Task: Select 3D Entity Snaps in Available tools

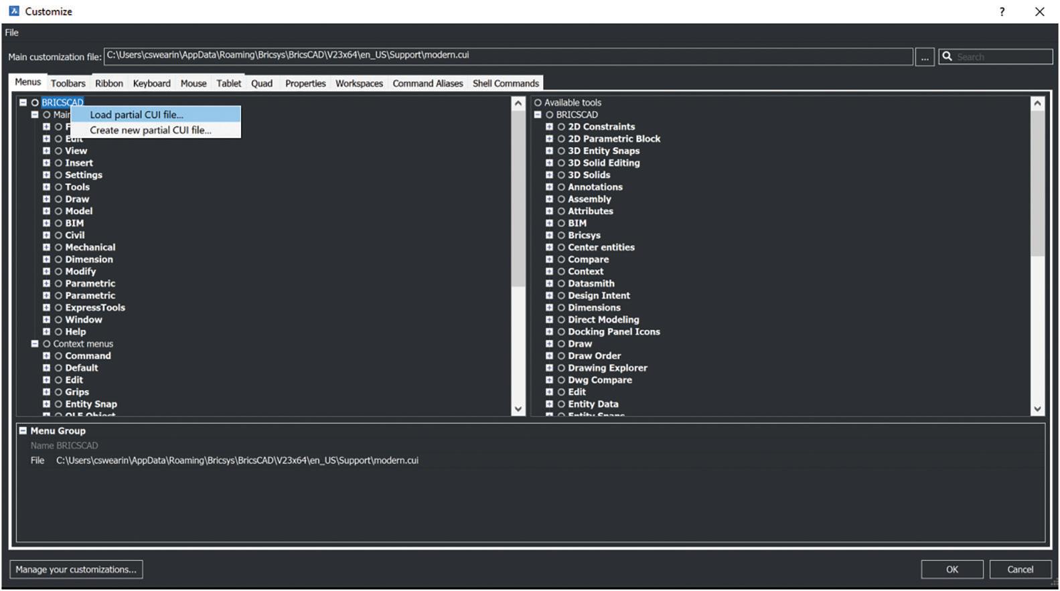Action: click(x=604, y=151)
